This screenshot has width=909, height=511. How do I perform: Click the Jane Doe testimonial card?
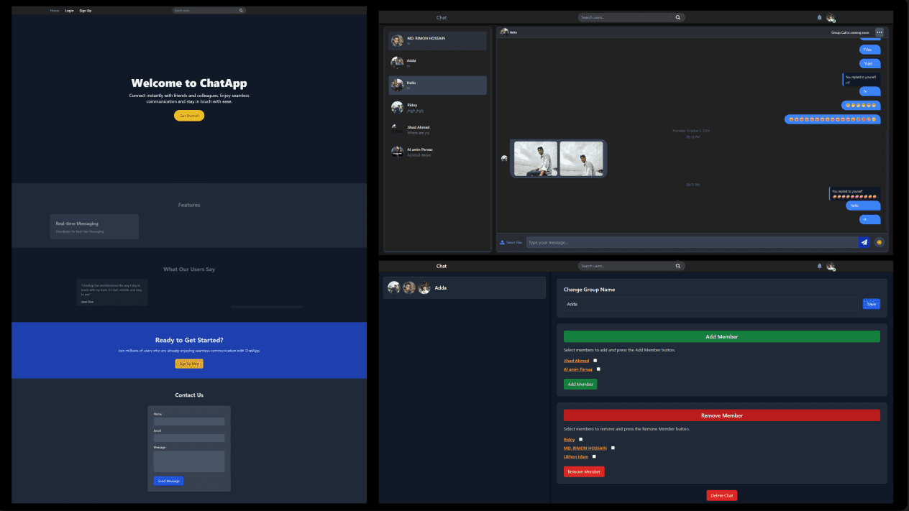(x=112, y=293)
